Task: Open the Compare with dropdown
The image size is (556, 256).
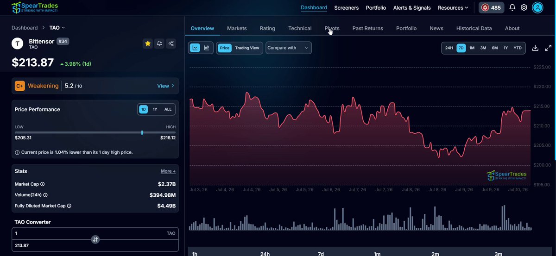Action: (289, 48)
